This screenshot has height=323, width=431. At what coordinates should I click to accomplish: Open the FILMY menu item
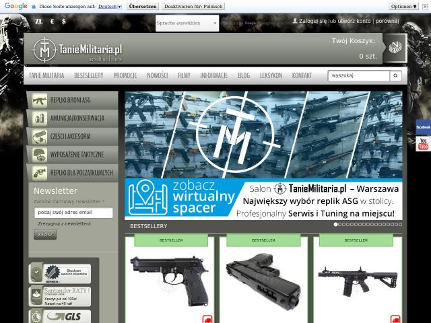(x=184, y=75)
